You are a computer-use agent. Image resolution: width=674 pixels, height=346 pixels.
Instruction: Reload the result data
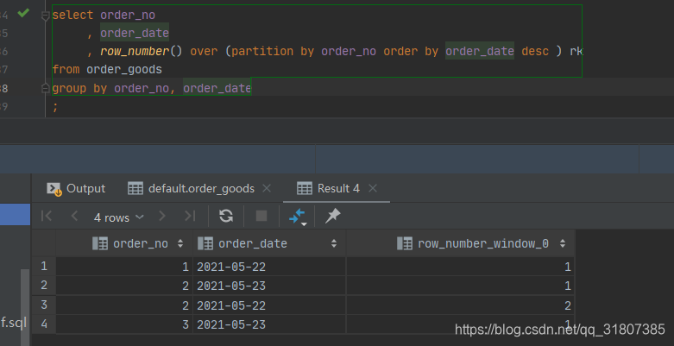tap(226, 216)
